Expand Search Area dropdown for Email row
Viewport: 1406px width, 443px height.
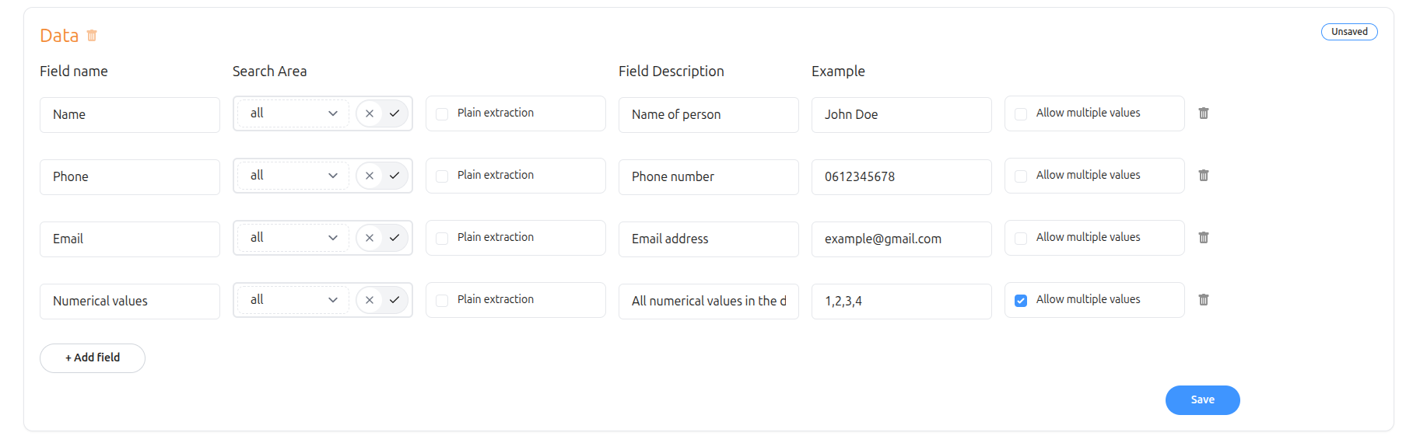click(293, 238)
